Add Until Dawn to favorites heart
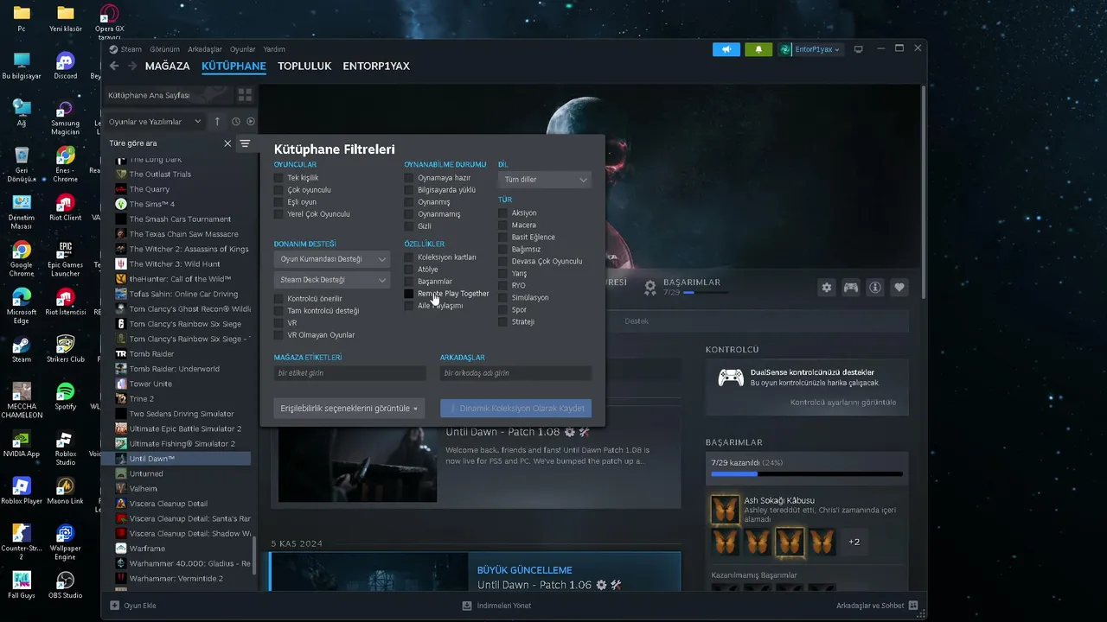 coord(899,288)
